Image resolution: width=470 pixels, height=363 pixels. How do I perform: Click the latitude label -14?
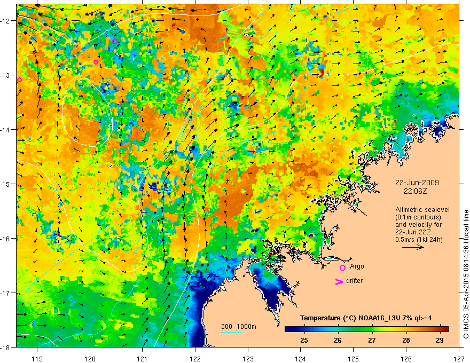(5, 130)
